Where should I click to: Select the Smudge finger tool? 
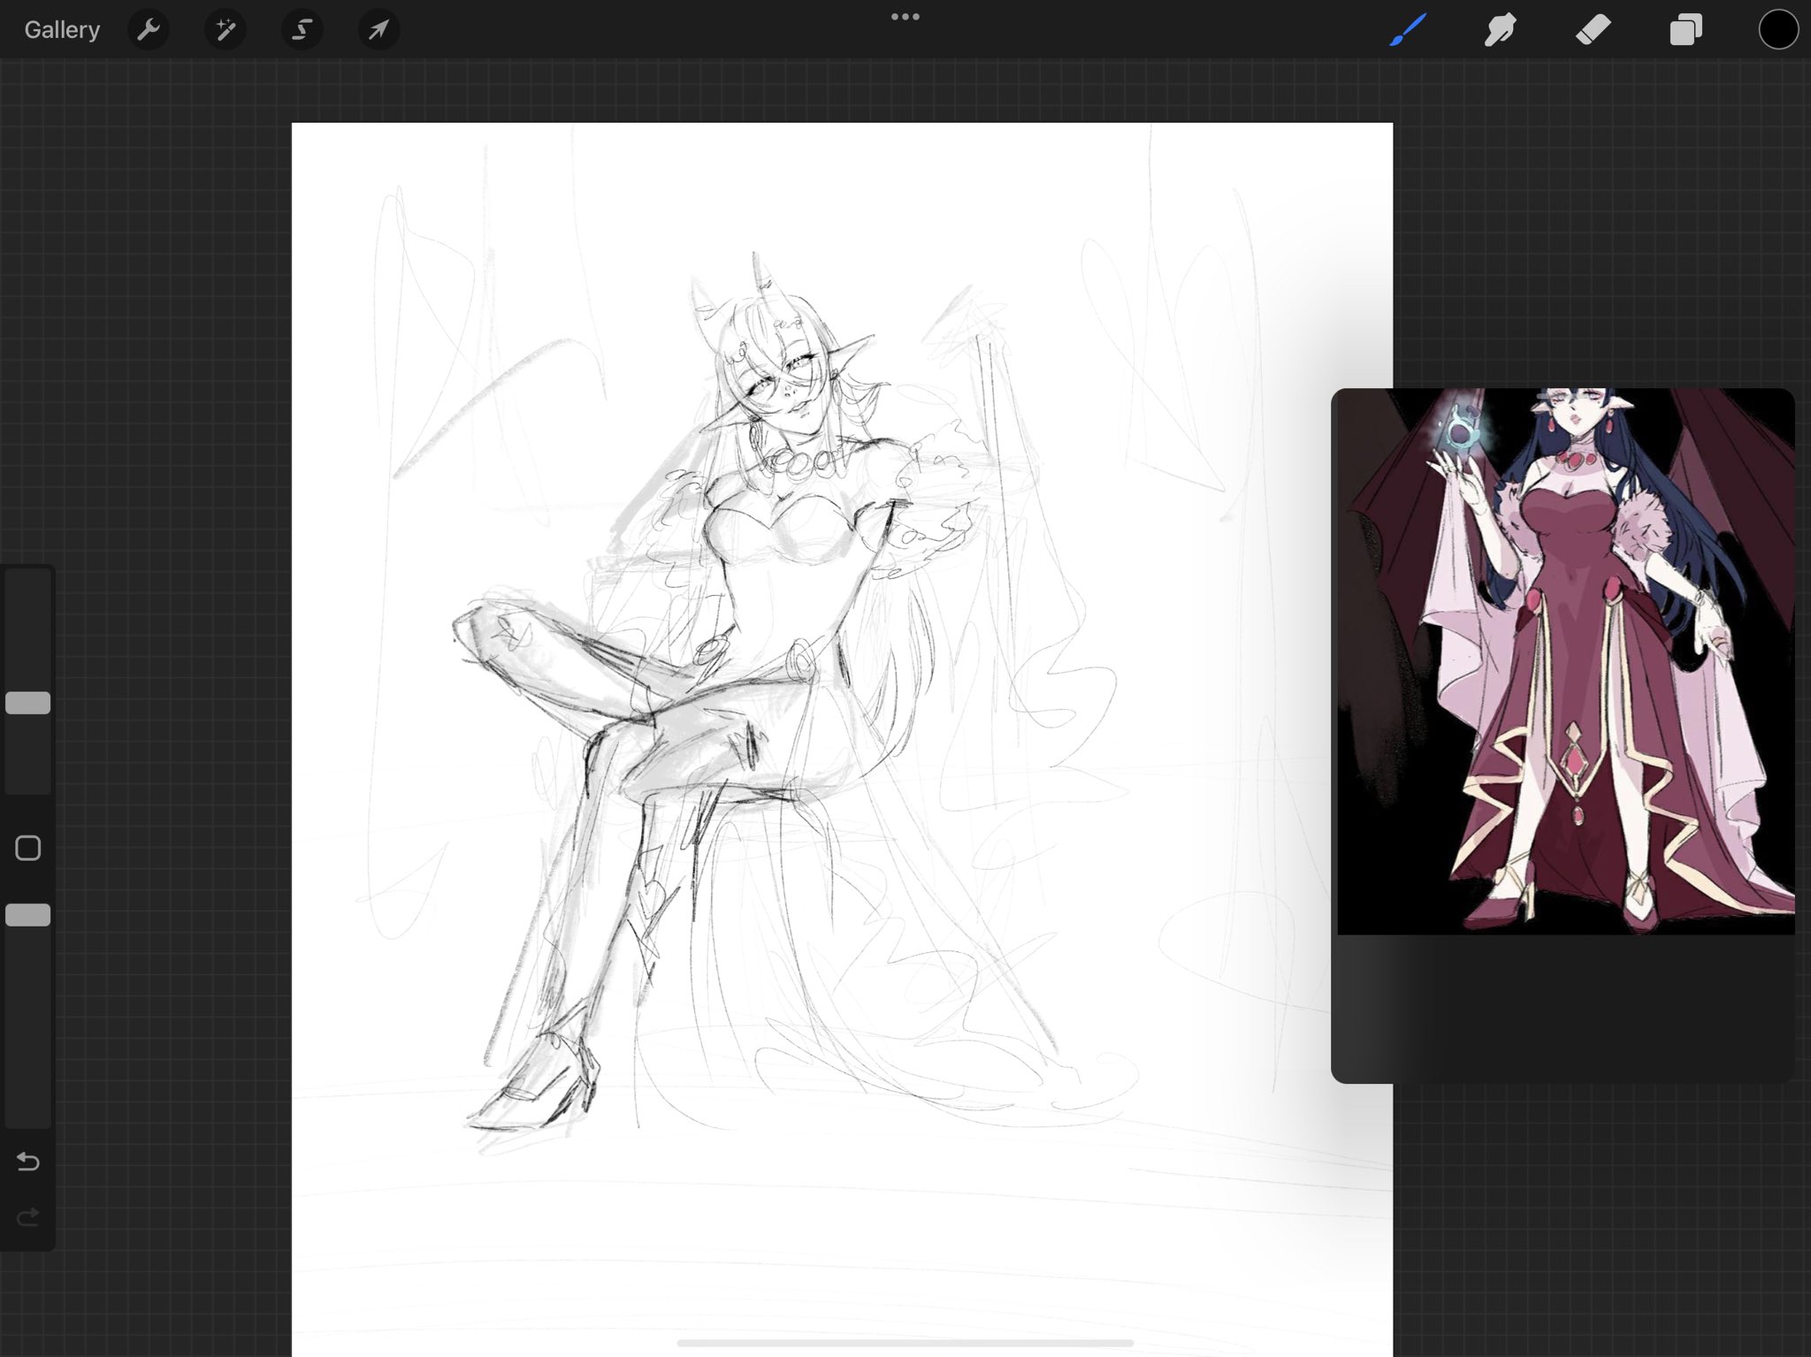click(x=1501, y=30)
